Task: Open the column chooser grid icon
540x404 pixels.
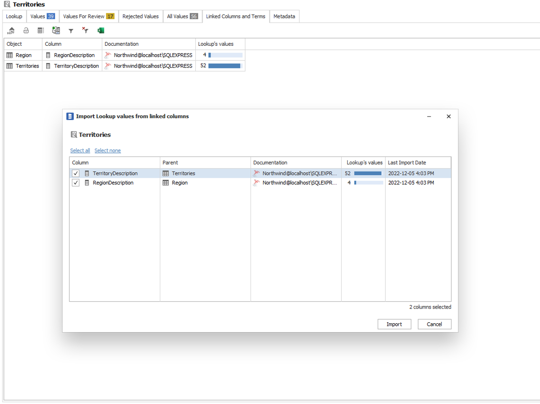Action: point(41,31)
